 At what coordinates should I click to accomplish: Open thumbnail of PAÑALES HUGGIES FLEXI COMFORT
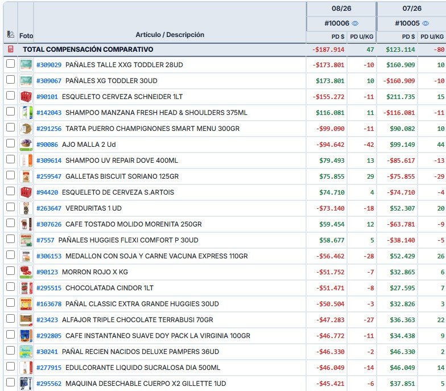26,240
